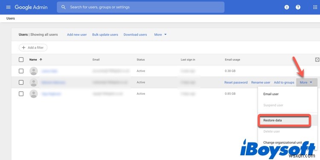Click the plus icon in Add a filter

coord(23,47)
